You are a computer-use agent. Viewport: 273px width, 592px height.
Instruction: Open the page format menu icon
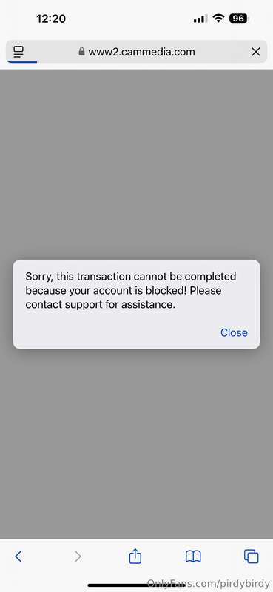(x=18, y=52)
